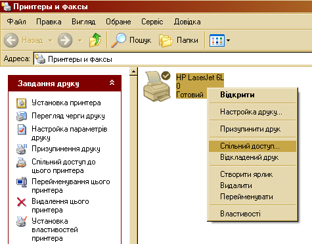Click Установка властивостей принтера link
The height and width of the screenshot is (244, 312).
(55, 230)
